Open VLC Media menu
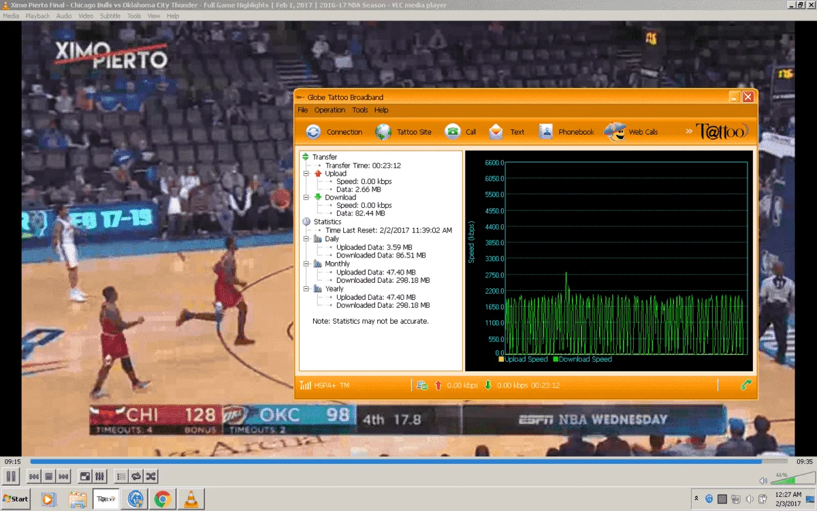817x511 pixels. pos(11,16)
